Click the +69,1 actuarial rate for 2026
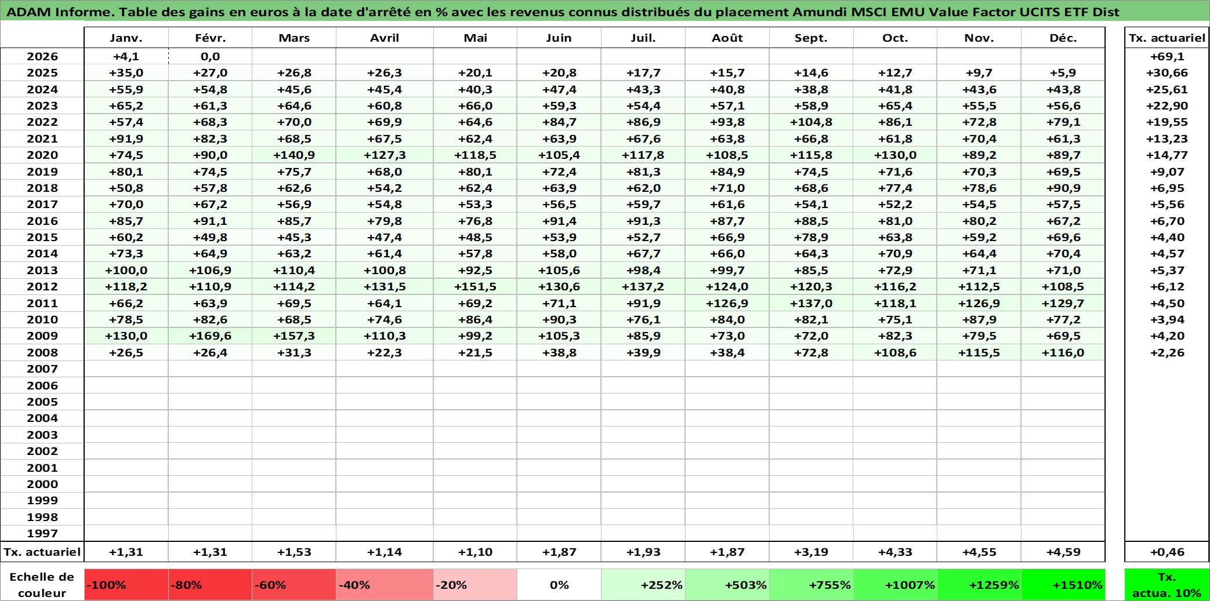Image resolution: width=1210 pixels, height=601 pixels. coord(1167,56)
